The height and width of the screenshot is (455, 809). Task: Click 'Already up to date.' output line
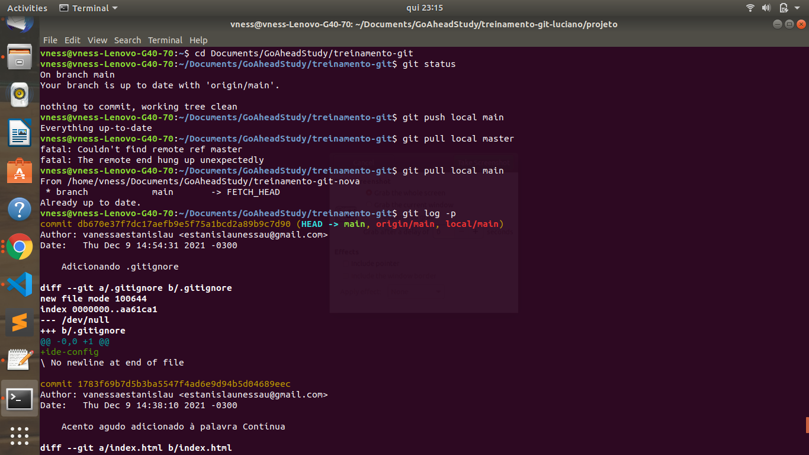pos(91,203)
